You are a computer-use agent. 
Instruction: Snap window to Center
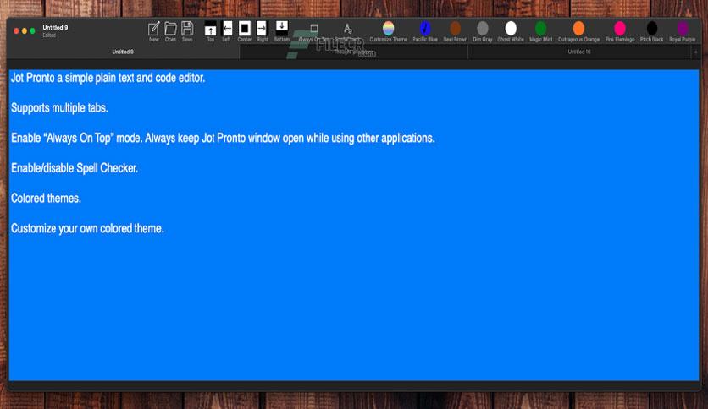(x=244, y=29)
